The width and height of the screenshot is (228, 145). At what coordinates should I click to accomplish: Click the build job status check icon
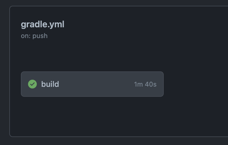32,84
